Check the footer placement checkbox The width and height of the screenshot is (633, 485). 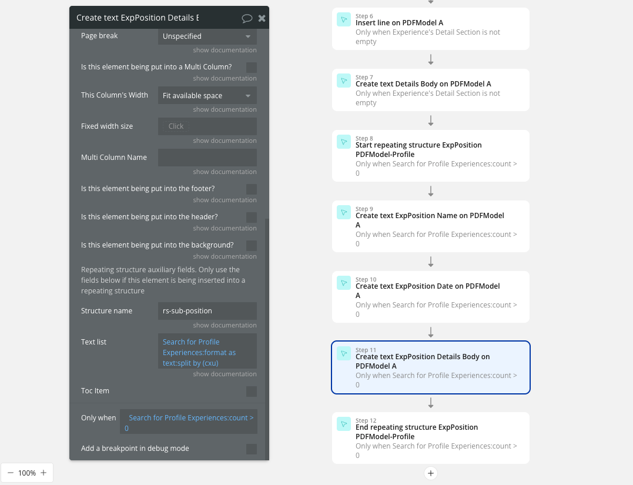pyautogui.click(x=252, y=189)
